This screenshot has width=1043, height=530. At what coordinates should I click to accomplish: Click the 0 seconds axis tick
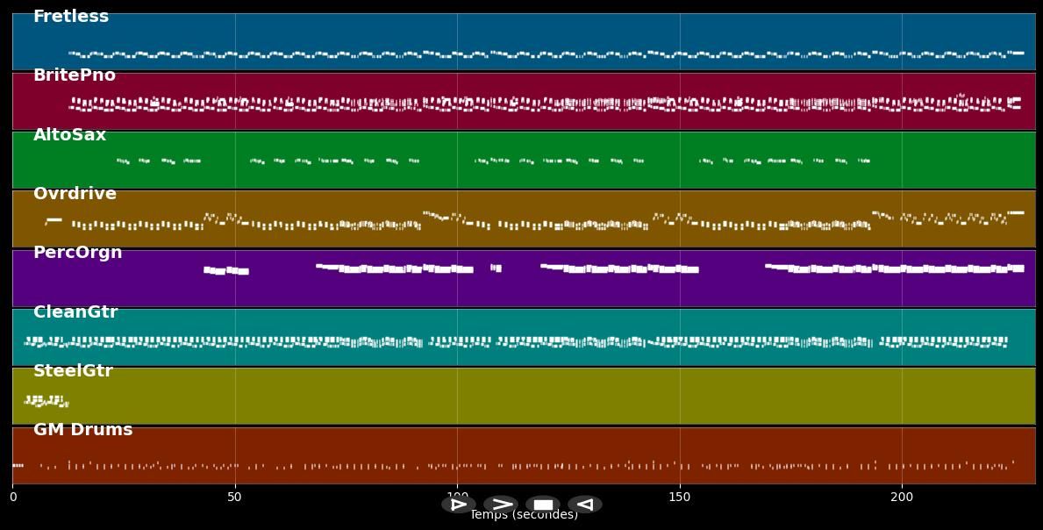click(x=12, y=498)
